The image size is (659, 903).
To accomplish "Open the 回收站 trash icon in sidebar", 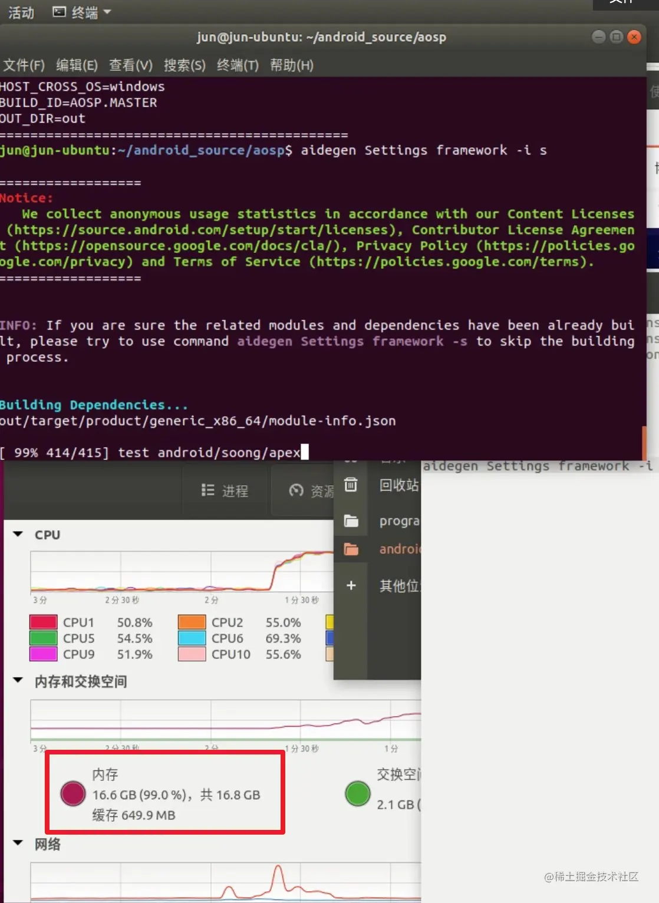I will click(x=351, y=485).
